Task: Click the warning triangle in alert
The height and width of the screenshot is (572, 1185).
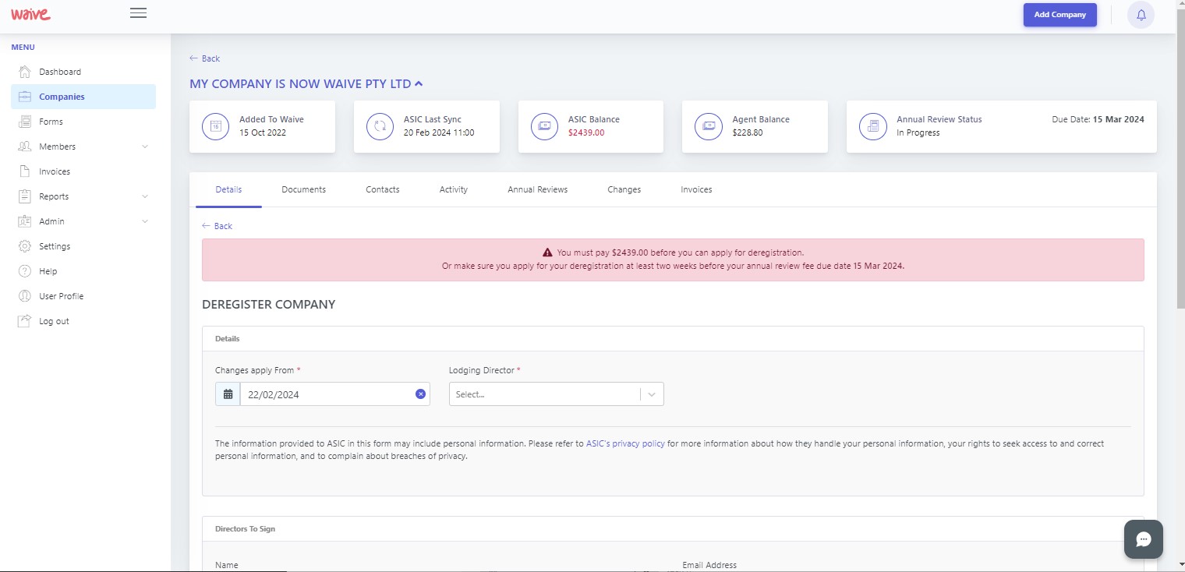Action: pos(547,252)
